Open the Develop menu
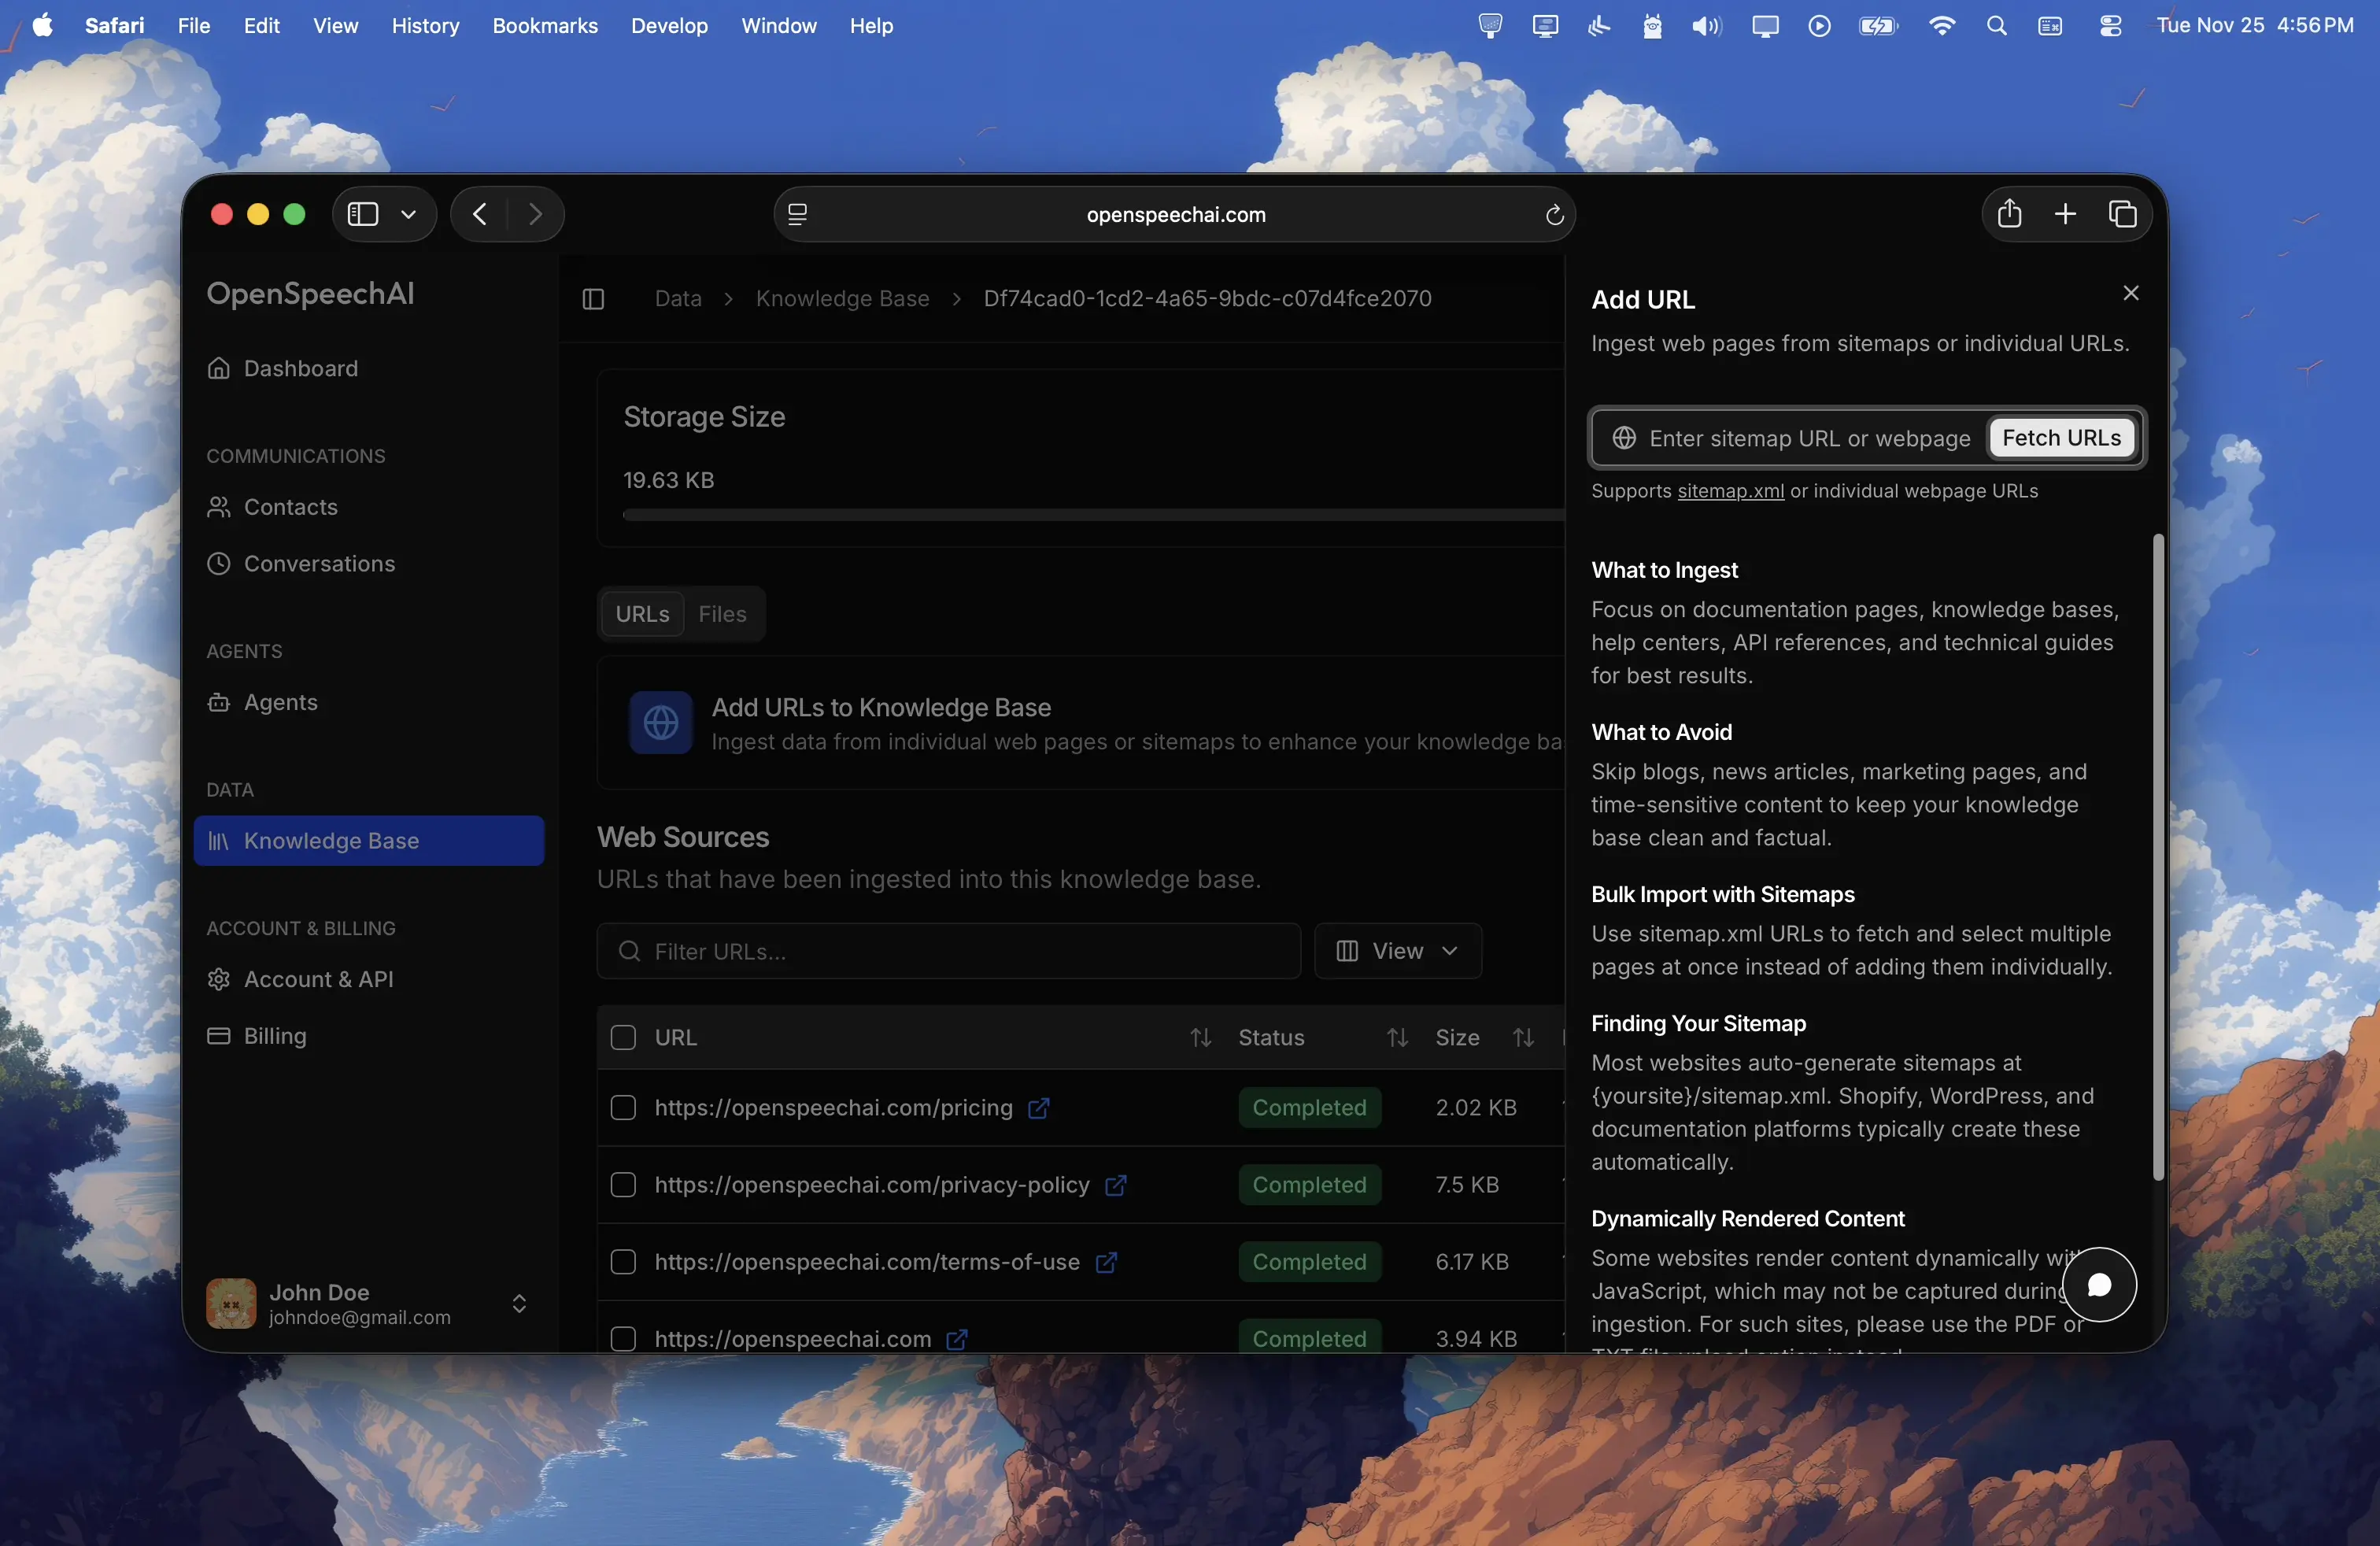Image resolution: width=2380 pixels, height=1546 pixels. click(669, 26)
